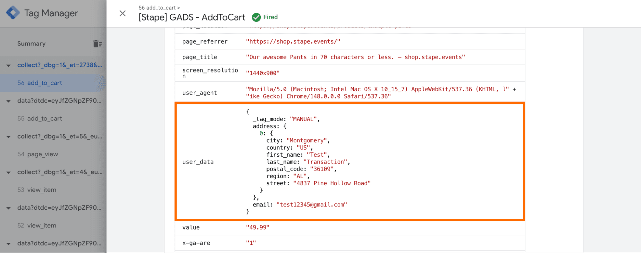This screenshot has width=641, height=253.
Task: Click the user_data parameter name
Action: coord(198,162)
